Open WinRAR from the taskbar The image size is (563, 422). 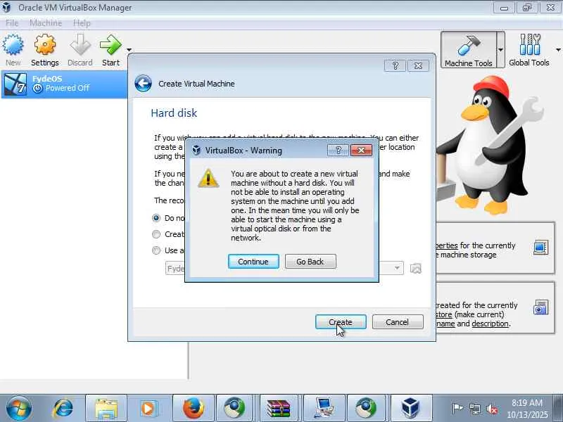279,408
